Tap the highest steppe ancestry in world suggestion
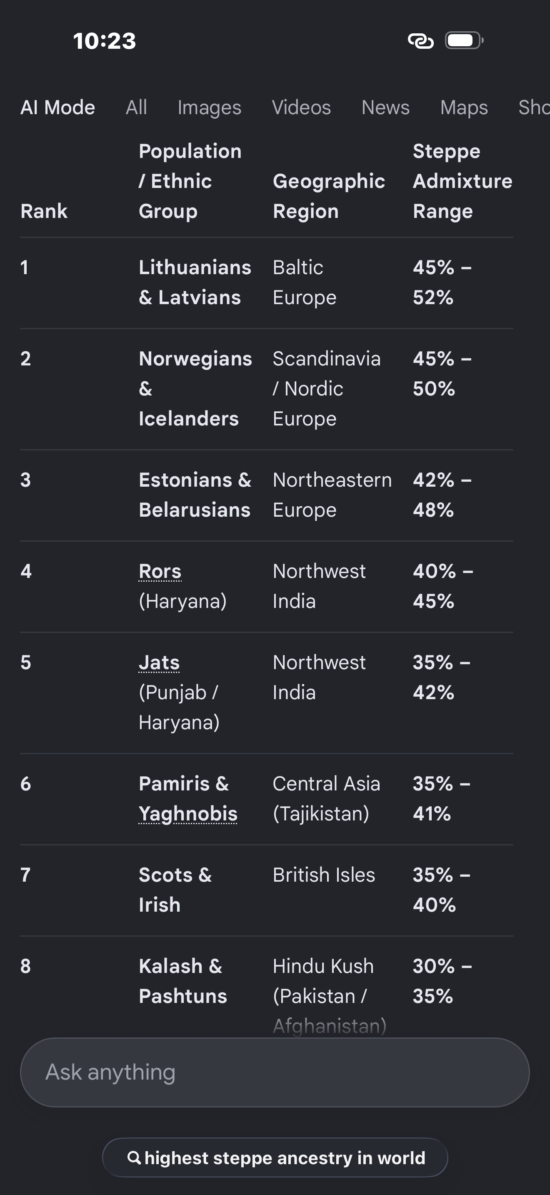Screen dimensions: 550x1195 pos(275,1157)
